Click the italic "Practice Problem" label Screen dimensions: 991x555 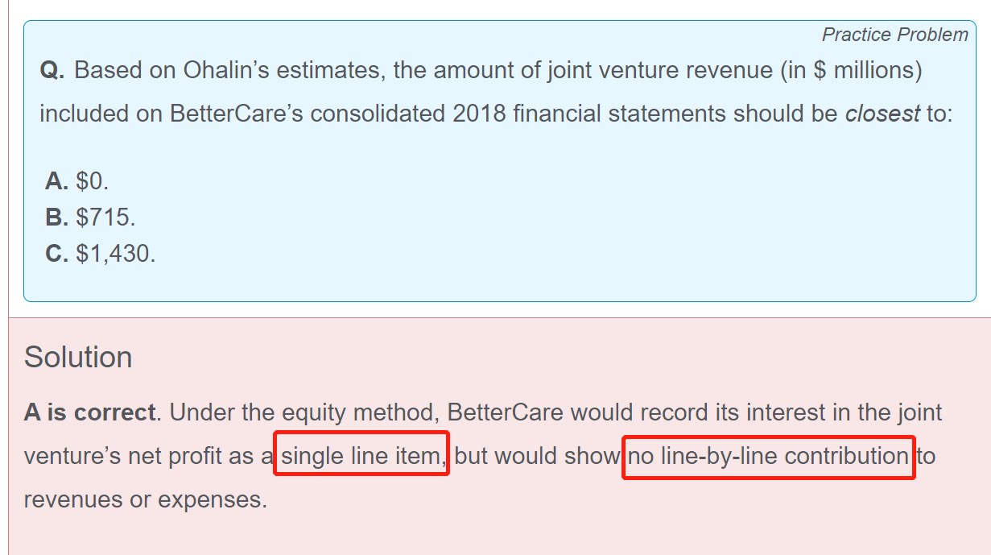[x=894, y=35]
